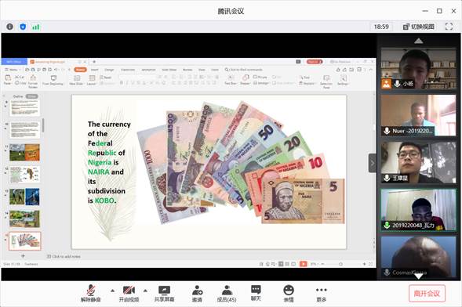
Task: Unmute the microphone (解除静音)
Action: tap(91, 294)
